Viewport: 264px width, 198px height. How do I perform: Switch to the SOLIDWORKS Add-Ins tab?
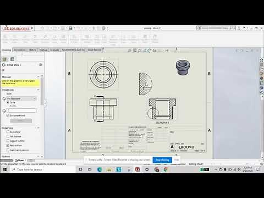coord(73,50)
